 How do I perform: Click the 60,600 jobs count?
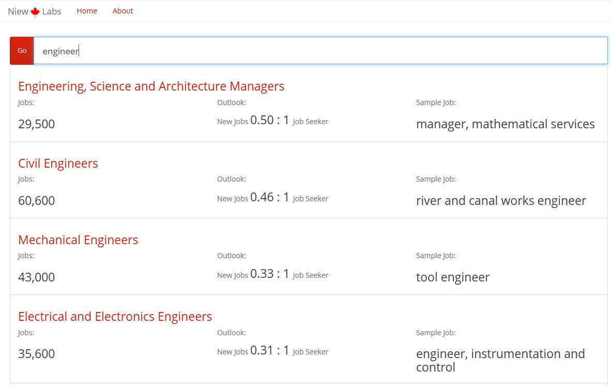click(x=36, y=201)
